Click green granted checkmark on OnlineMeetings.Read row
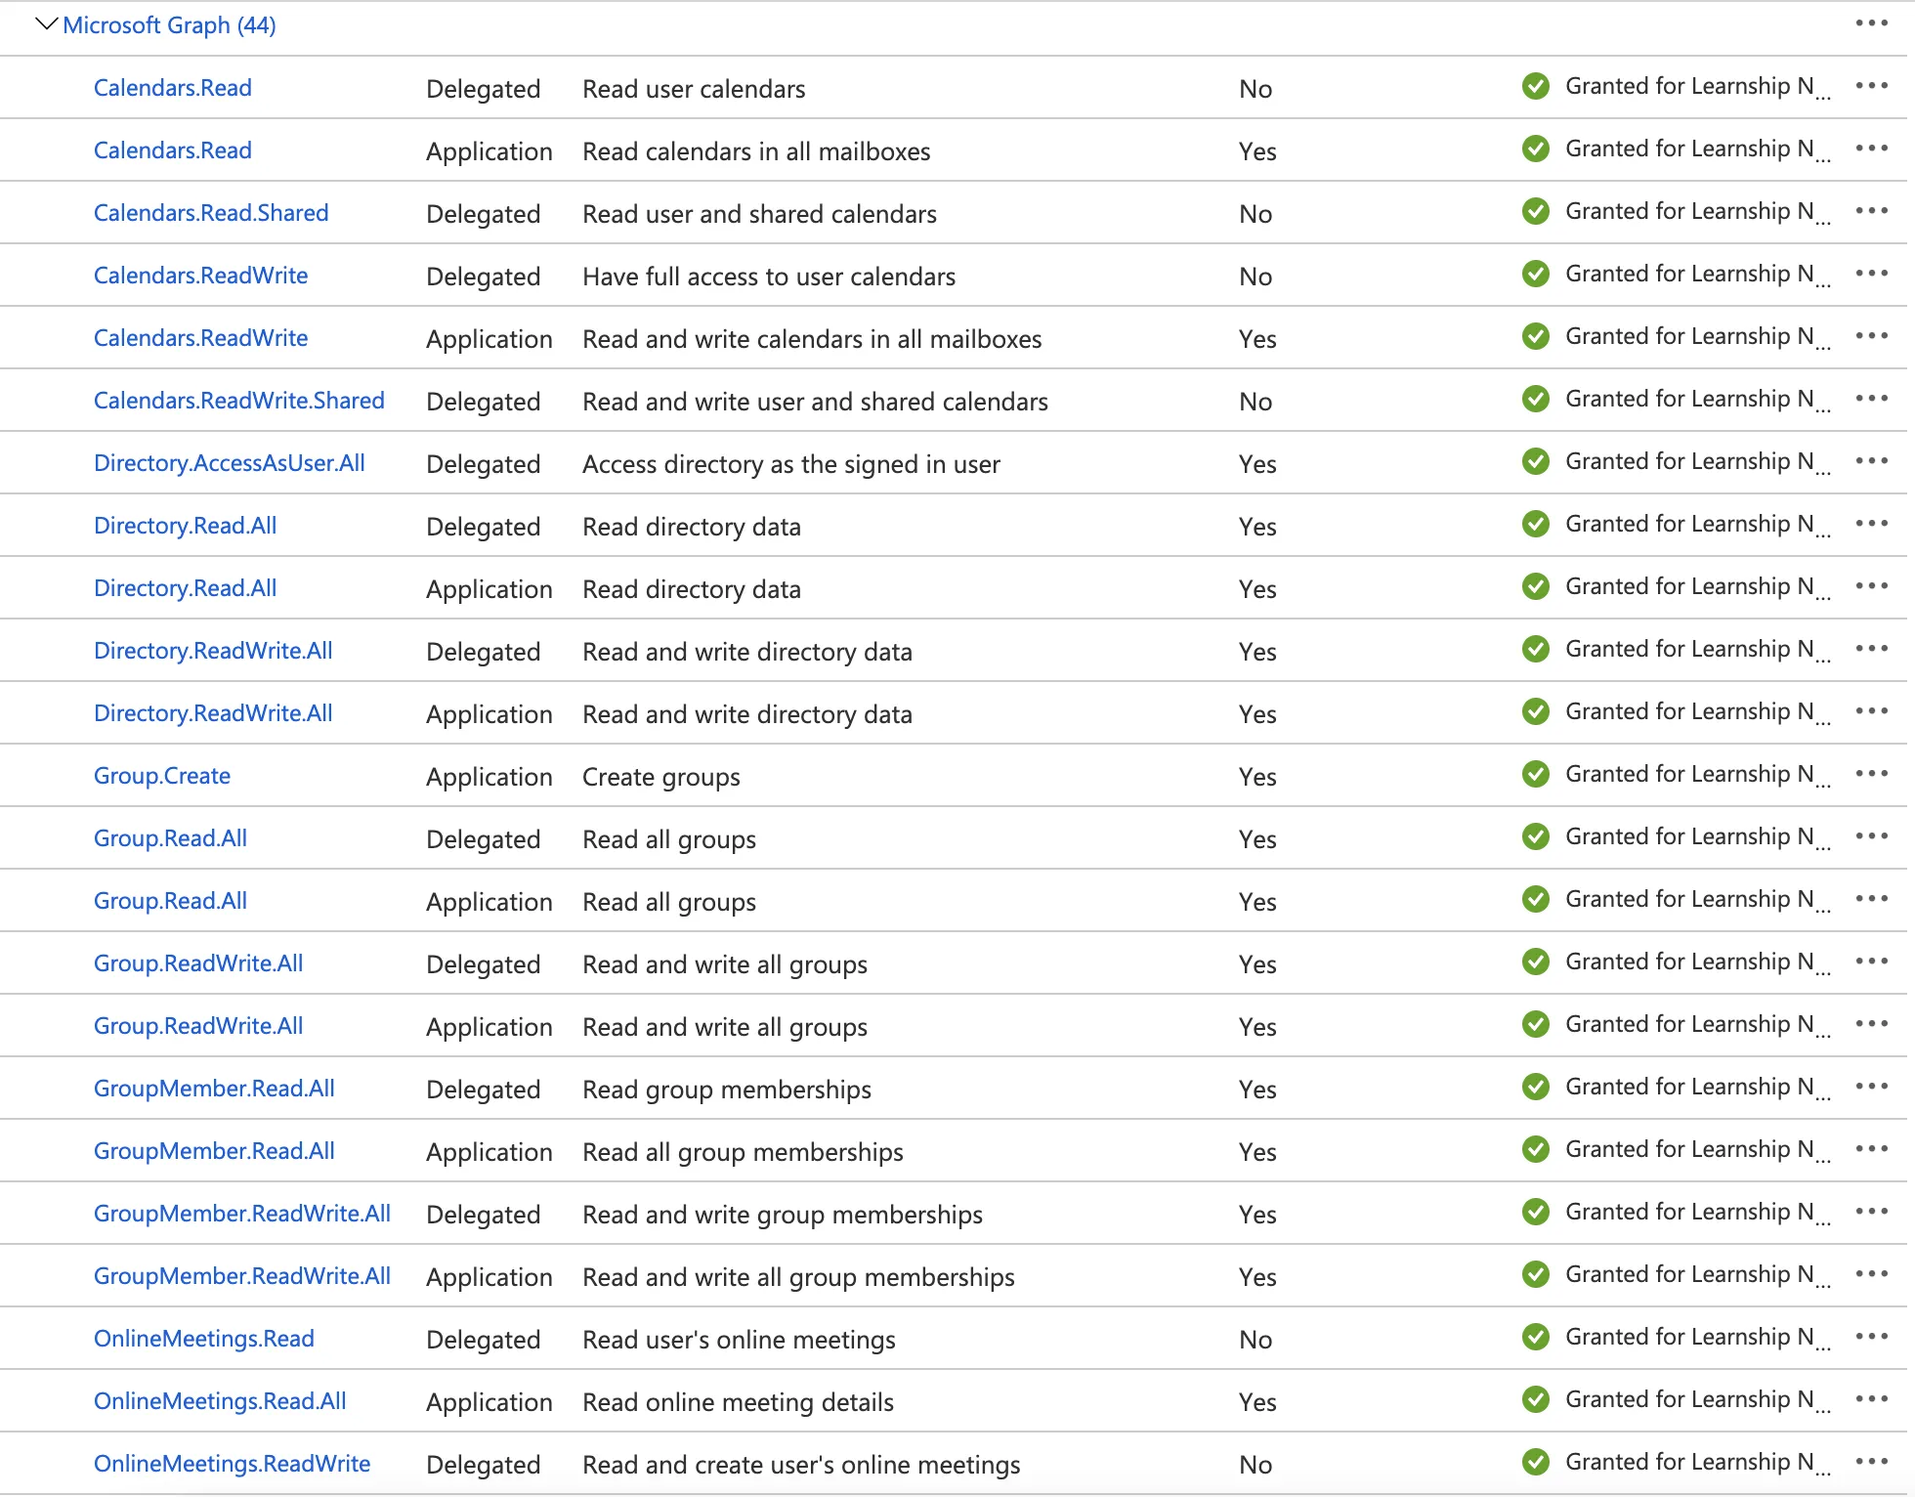 click(x=1535, y=1338)
